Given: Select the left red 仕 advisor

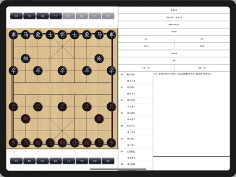Looking at the screenshot, I should [x=50, y=143].
